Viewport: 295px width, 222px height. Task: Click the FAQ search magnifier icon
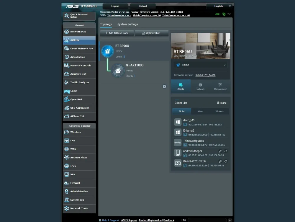[230, 220]
